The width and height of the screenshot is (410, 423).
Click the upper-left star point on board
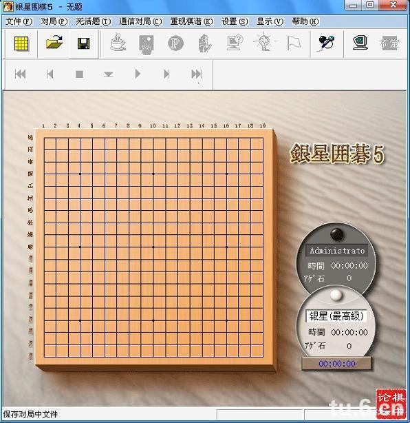[x=80, y=174]
